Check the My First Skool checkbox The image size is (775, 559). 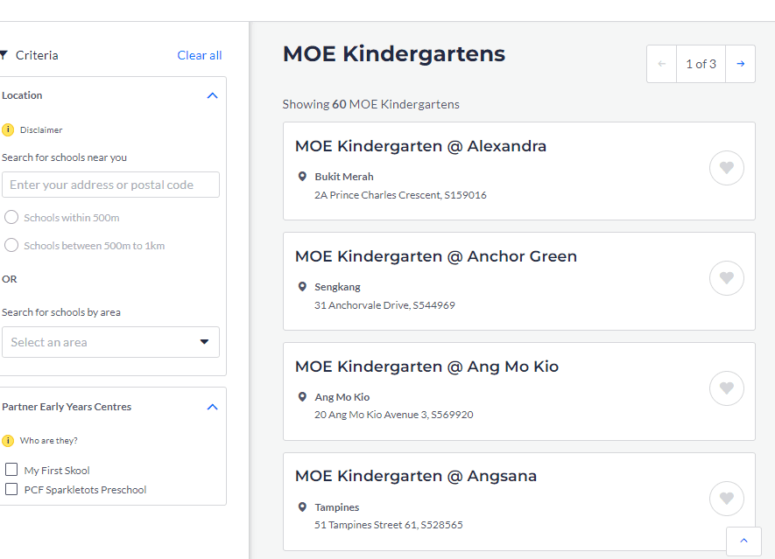pyautogui.click(x=11, y=470)
